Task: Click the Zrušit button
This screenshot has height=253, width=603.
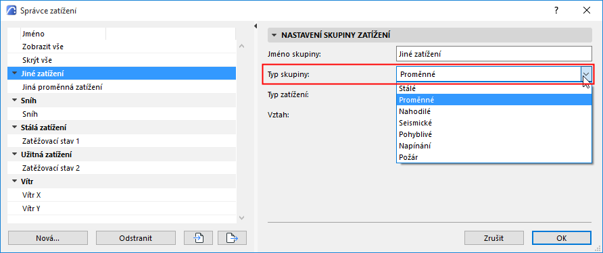Action: tap(493, 238)
